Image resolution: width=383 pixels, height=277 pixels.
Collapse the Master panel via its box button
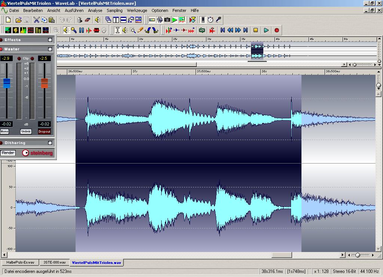pos(50,49)
